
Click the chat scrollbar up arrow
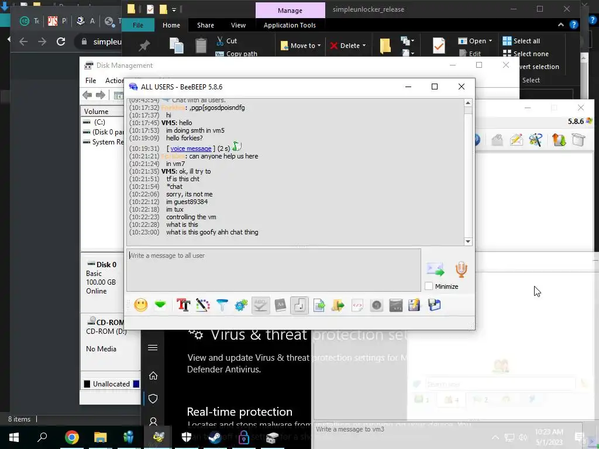pos(467,103)
